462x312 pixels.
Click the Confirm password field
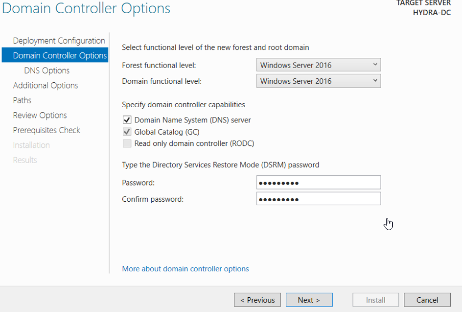[318, 198]
